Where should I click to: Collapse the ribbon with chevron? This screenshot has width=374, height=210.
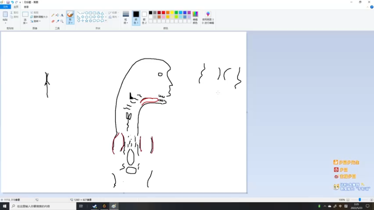click(367, 7)
